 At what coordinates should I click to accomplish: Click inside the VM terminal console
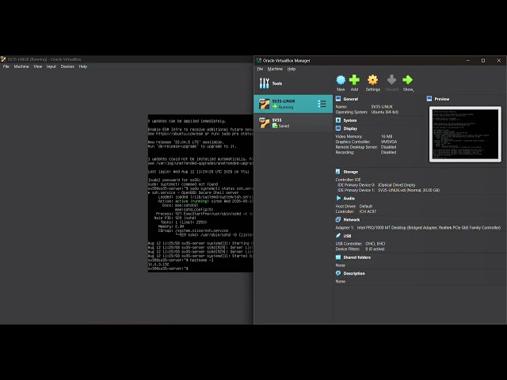pyautogui.click(x=200, y=193)
